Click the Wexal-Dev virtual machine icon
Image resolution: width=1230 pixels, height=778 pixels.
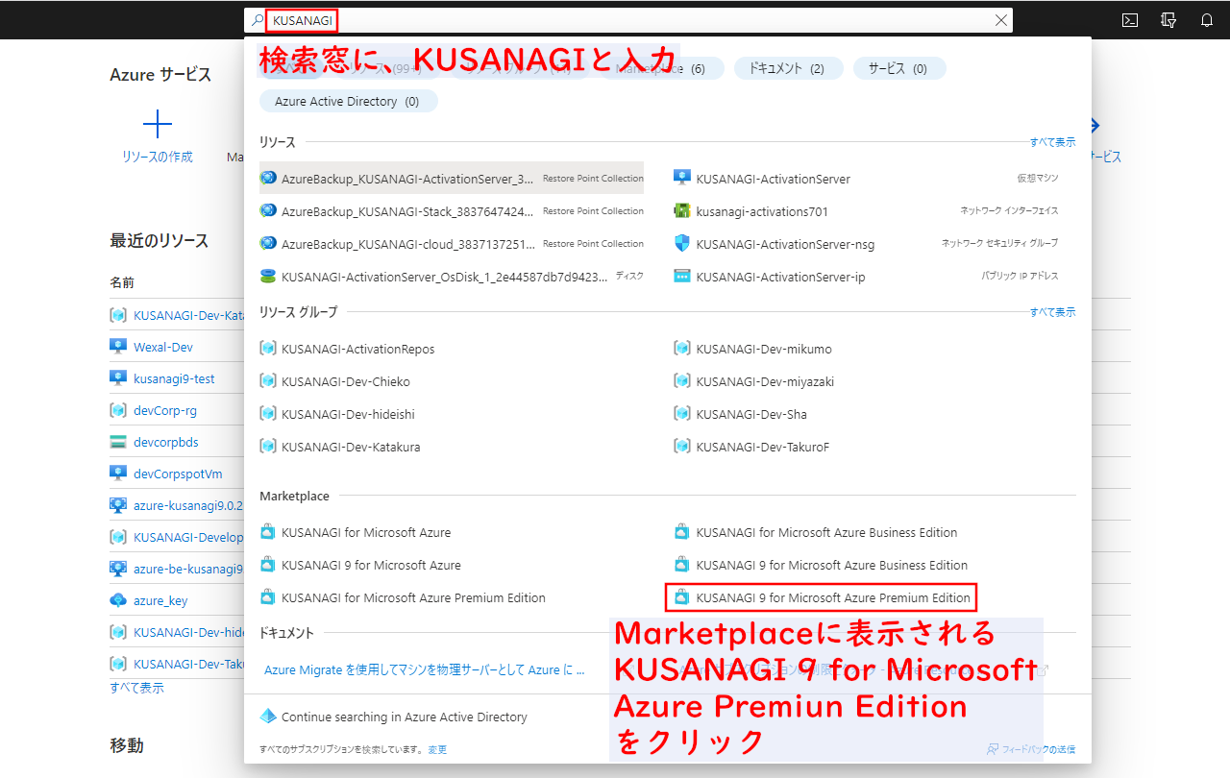click(118, 347)
